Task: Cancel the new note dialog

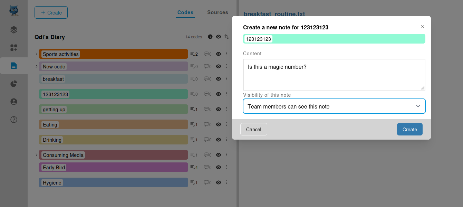Action: [x=254, y=129]
